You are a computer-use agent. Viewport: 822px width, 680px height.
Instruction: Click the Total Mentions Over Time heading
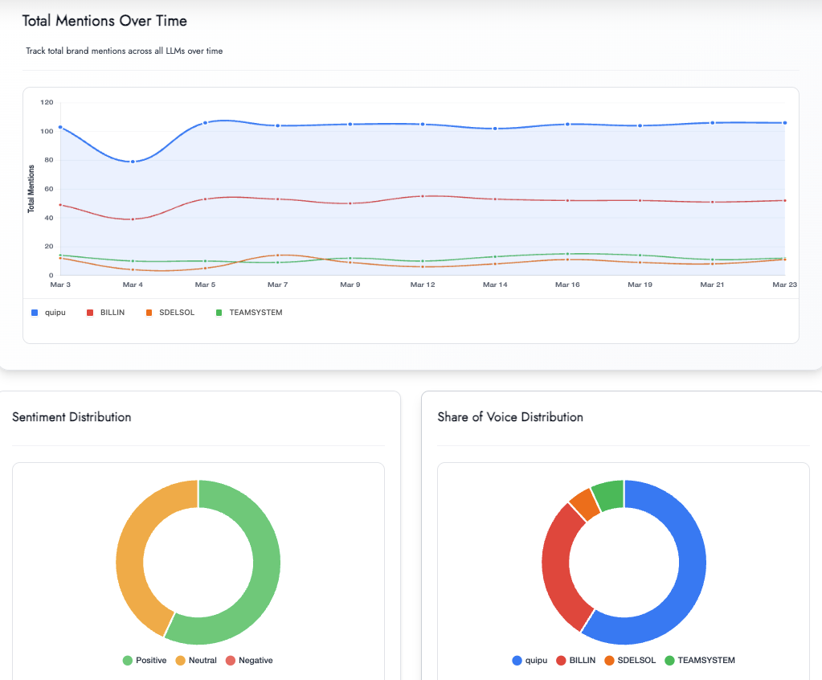[x=104, y=21]
